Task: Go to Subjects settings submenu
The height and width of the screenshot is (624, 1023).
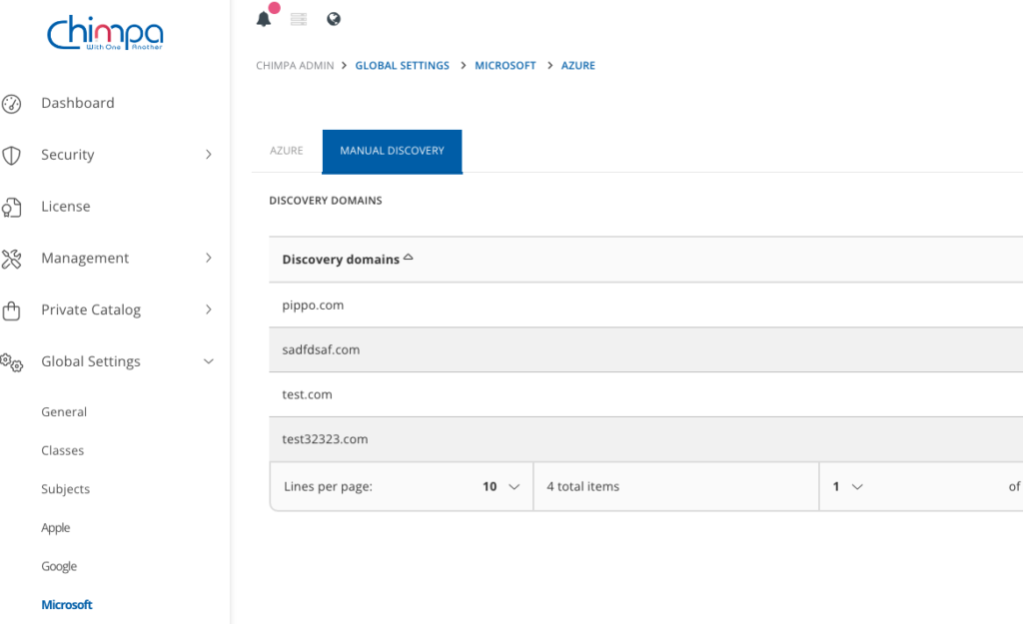Action: coord(65,489)
